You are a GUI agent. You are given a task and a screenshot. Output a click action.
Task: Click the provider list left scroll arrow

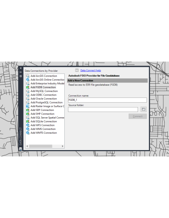click(27, 146)
